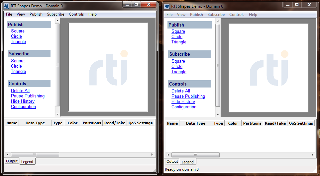320x176 pixels.
Task: Publish a Triangle in right window
Action: 179,42
